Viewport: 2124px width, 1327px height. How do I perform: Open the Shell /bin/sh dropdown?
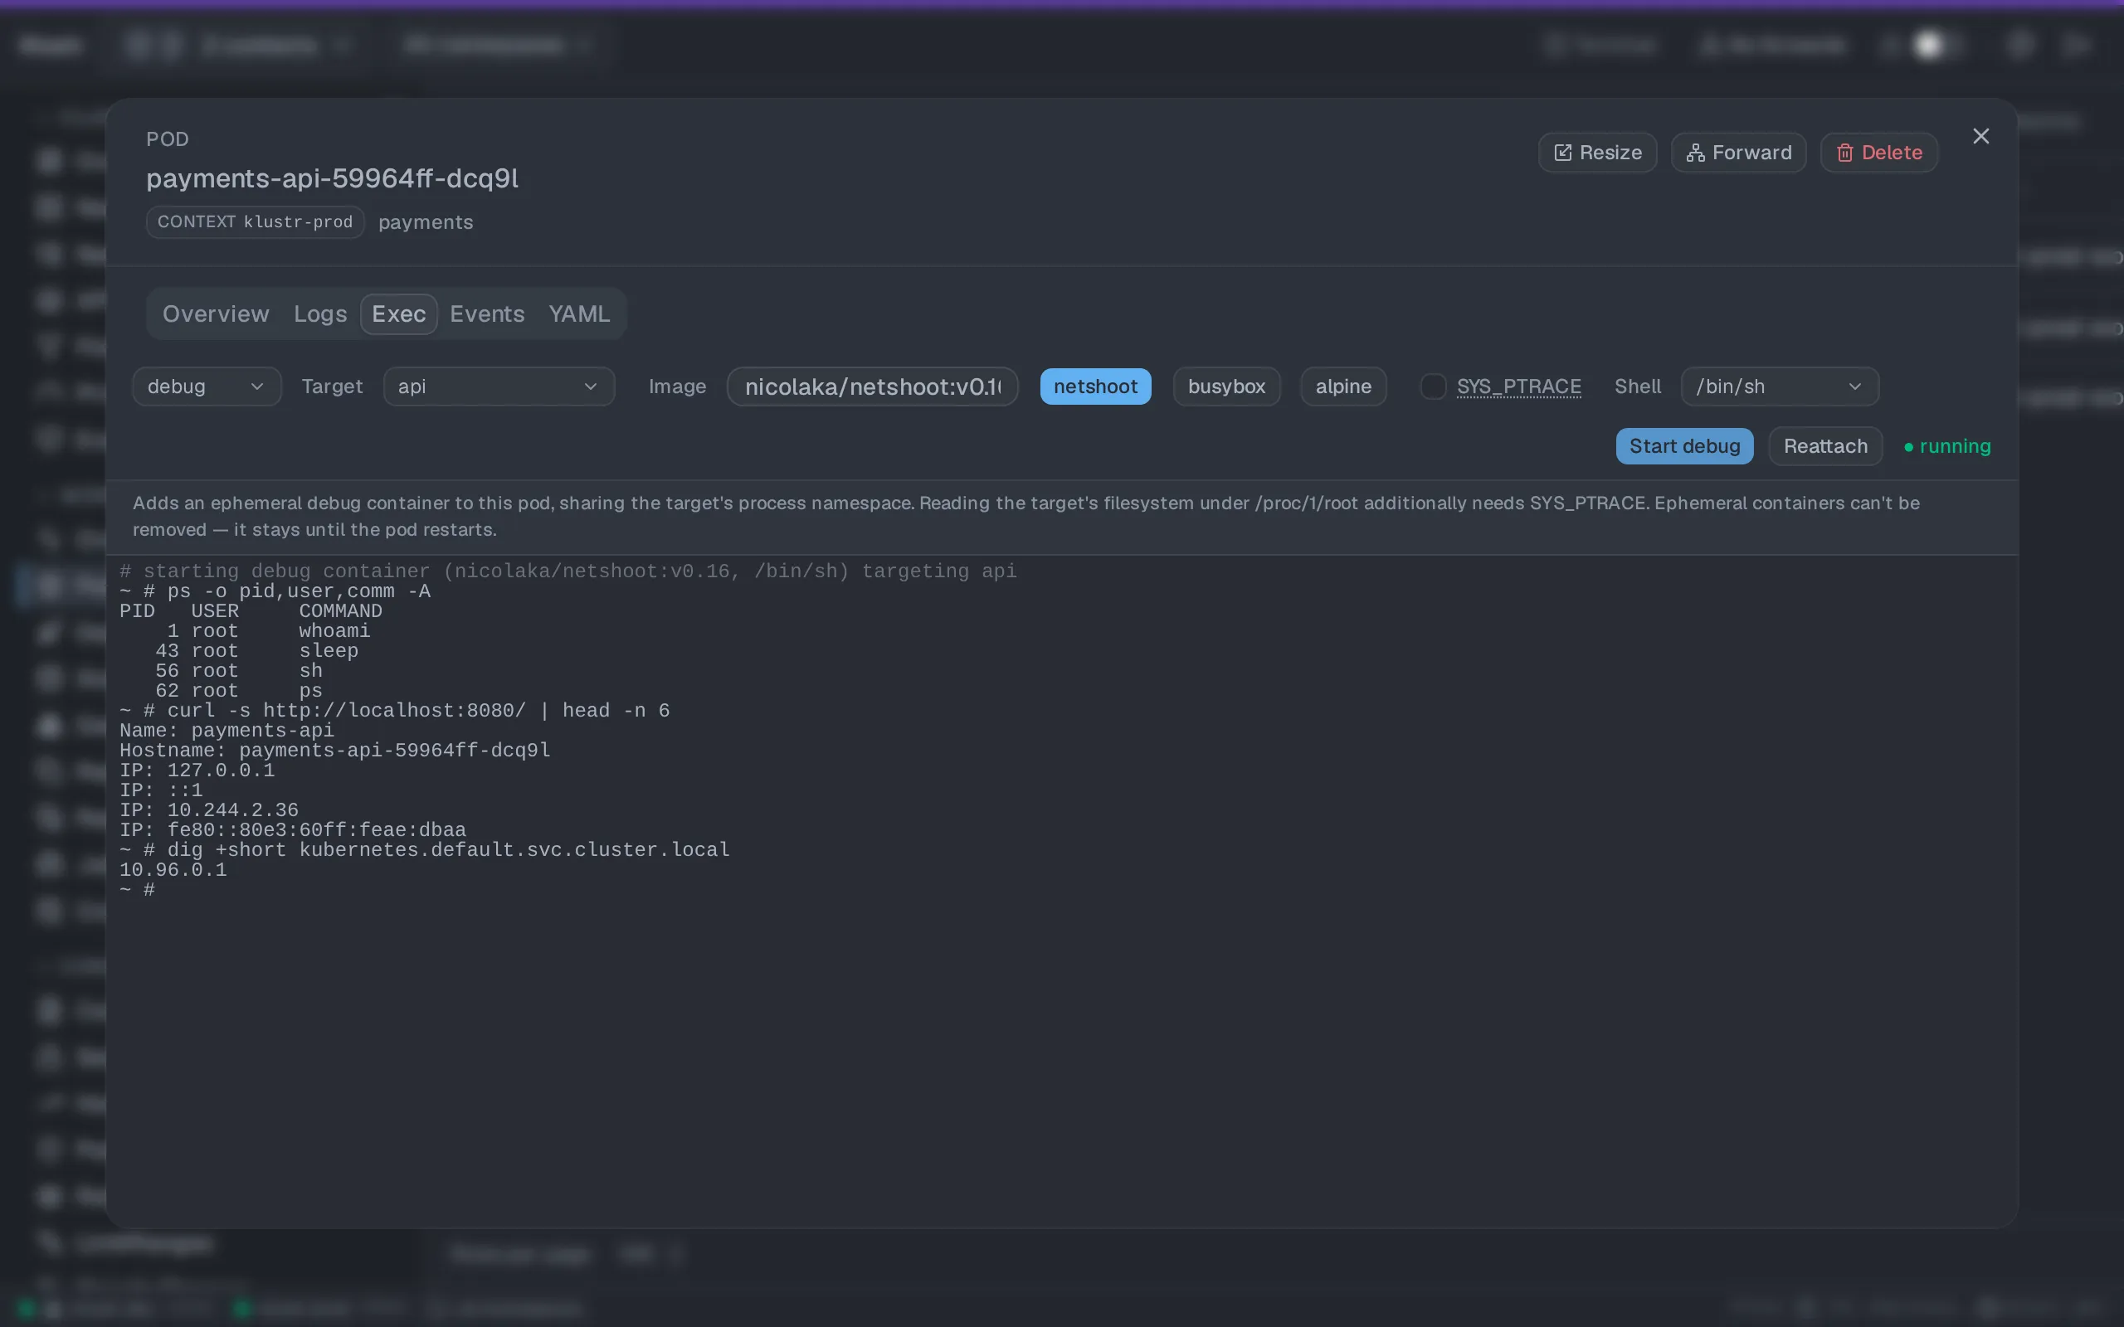click(1779, 386)
